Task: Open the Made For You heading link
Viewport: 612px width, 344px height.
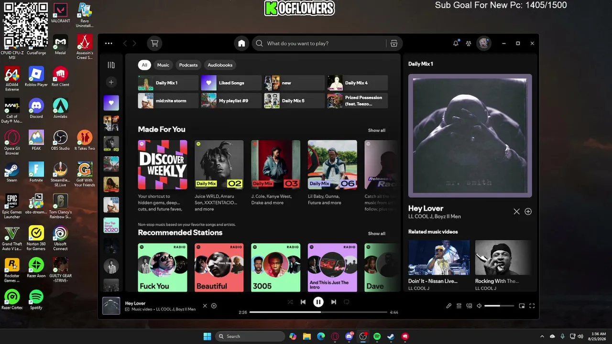Action: (x=162, y=129)
